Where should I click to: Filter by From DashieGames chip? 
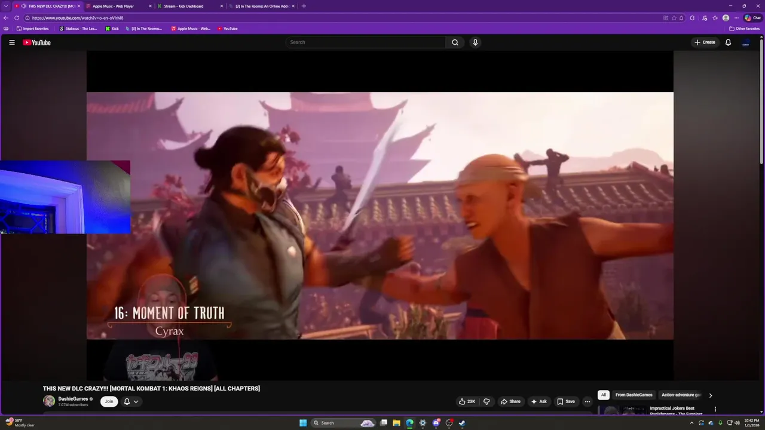tap(634, 395)
